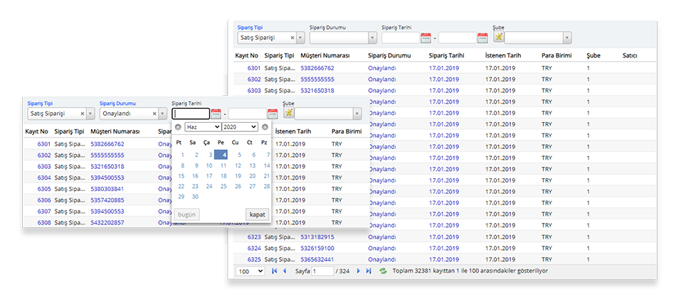Expand the Haz month dropdown in calendar
This screenshot has width=676, height=301.
click(x=202, y=126)
